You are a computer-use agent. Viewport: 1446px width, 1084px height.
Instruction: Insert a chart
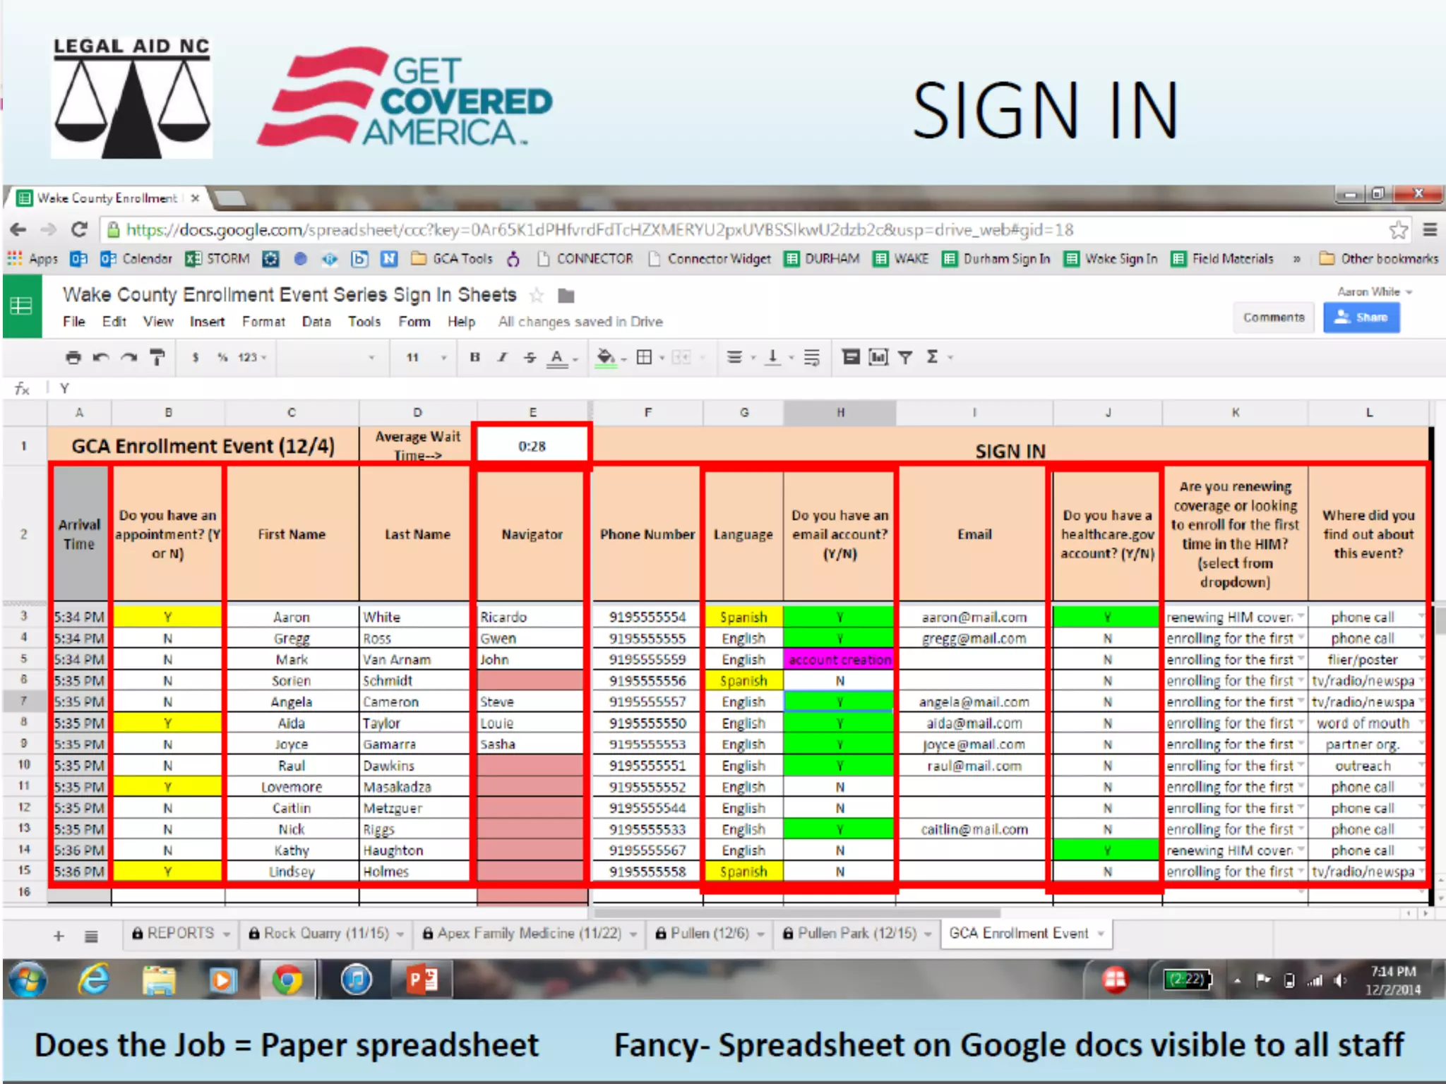click(x=878, y=357)
